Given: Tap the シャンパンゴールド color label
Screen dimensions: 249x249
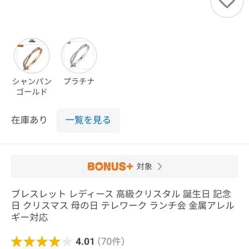Looking at the screenshot, I should [x=32, y=87].
